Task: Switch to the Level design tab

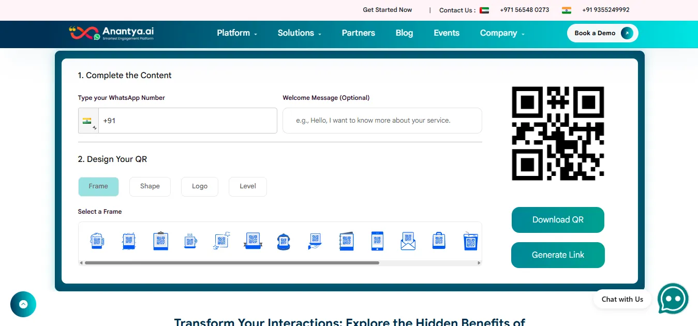Action: coord(248,186)
